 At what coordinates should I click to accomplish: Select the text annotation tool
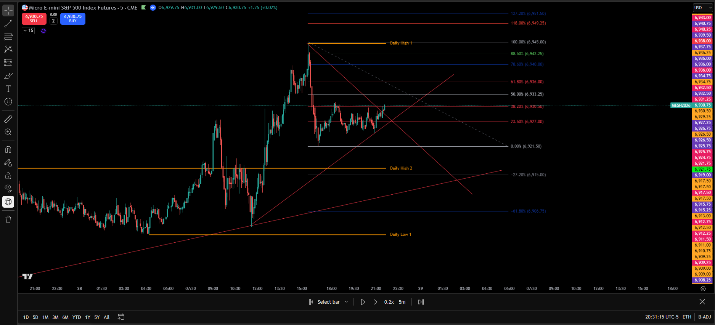tap(8, 89)
